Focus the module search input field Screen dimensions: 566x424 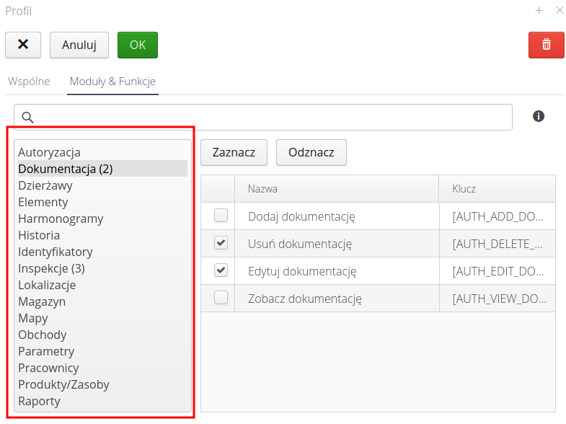click(x=273, y=117)
